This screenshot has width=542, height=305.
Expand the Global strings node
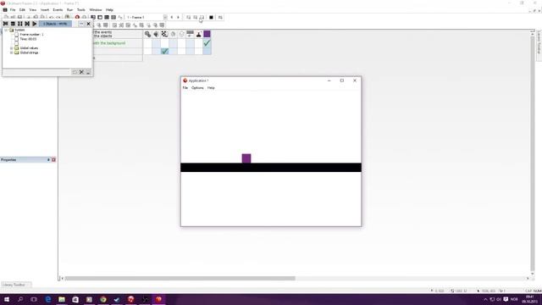click(x=11, y=53)
